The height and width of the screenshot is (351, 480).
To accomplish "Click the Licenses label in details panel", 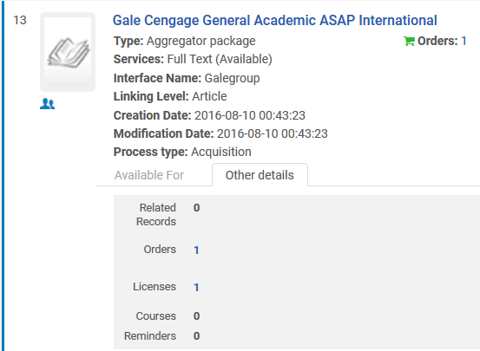I will (155, 287).
